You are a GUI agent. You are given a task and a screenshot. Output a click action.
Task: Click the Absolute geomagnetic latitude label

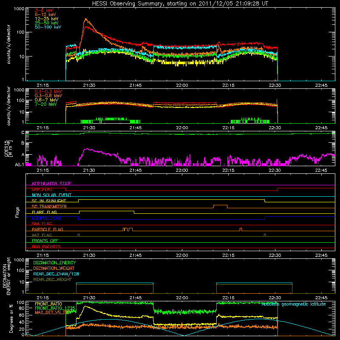pos(294,304)
